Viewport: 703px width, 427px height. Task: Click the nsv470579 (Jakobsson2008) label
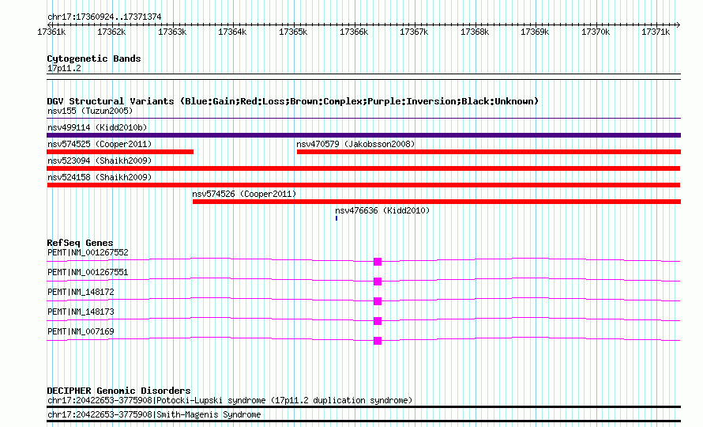pos(355,144)
